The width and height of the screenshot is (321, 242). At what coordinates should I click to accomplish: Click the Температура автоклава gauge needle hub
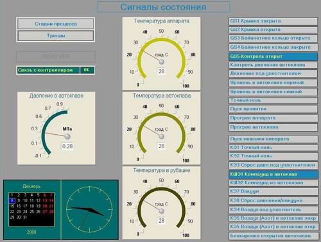click(x=162, y=137)
